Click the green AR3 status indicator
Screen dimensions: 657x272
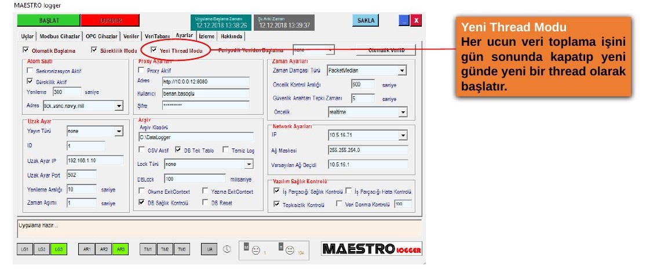click(x=121, y=249)
